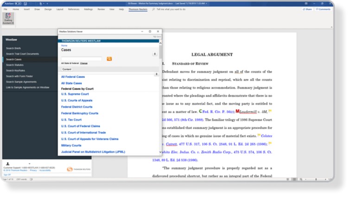Open the File menu
The image size is (356, 200).
[6, 9]
